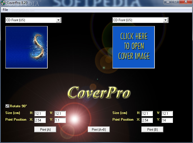The height and width of the screenshot is (143, 193).
Task: Edit right Print Position X field 2.54
Action: coord(147,120)
